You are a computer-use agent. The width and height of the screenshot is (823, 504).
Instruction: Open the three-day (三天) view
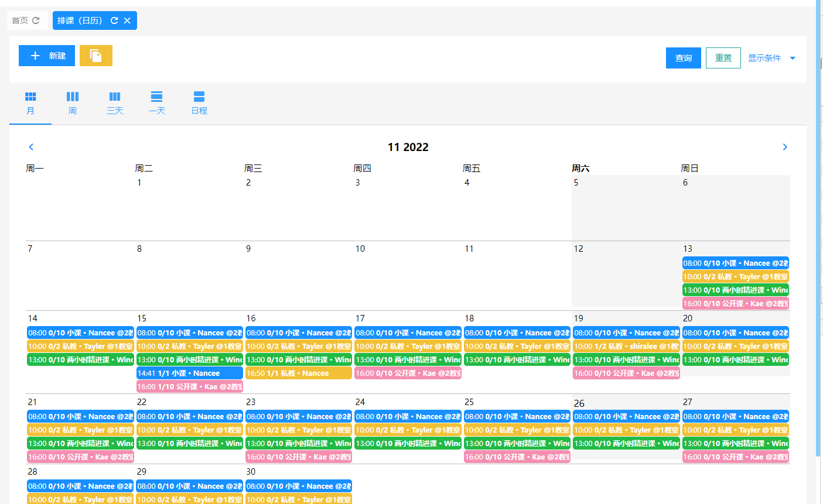tap(115, 97)
